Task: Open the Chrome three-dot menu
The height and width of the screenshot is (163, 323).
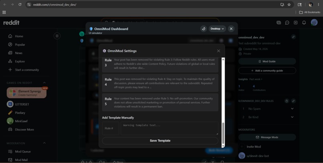Action: 318,4
